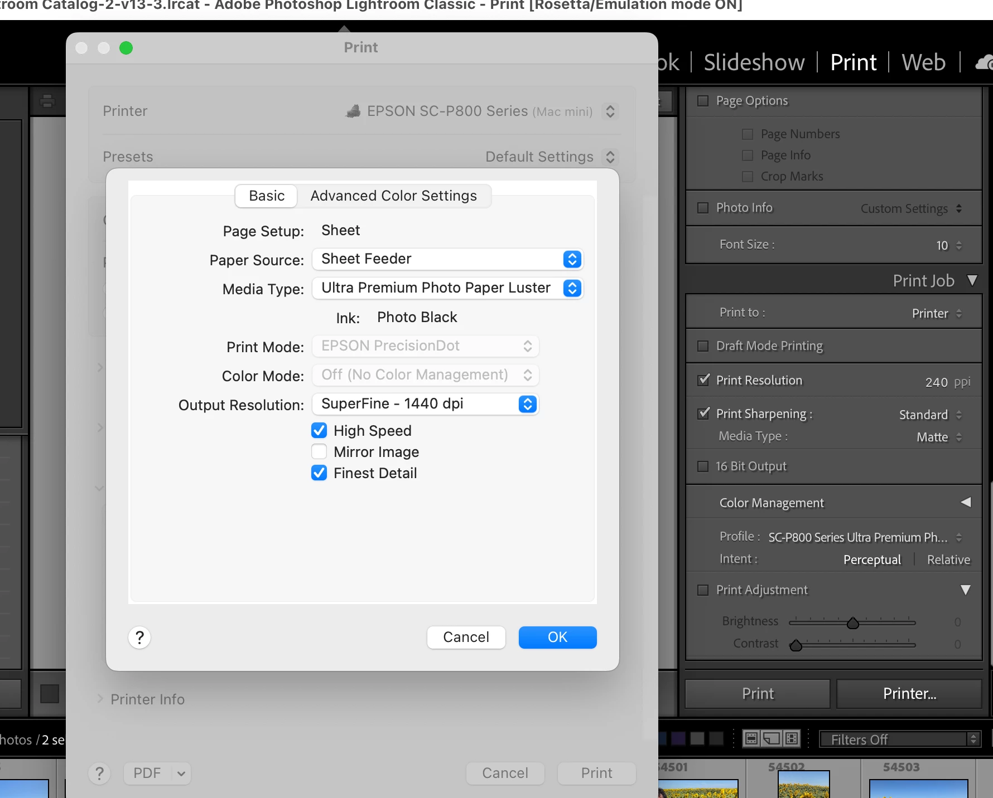993x798 pixels.
Task: Open the Media Type dropdown showing Luster
Action: click(x=447, y=288)
